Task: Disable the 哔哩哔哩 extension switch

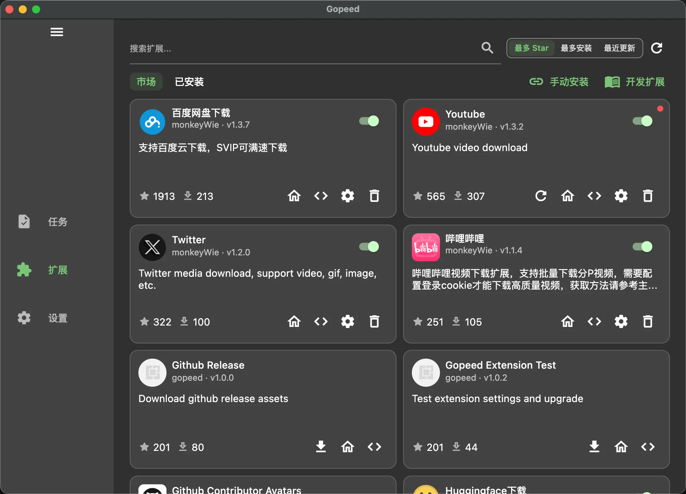Action: (642, 247)
